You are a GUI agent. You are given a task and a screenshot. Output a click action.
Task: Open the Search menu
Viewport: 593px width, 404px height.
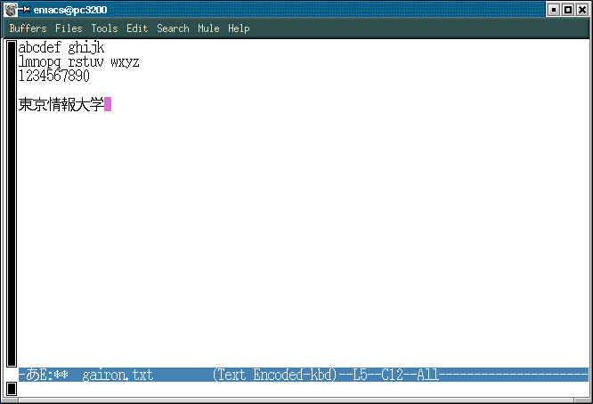(x=173, y=28)
